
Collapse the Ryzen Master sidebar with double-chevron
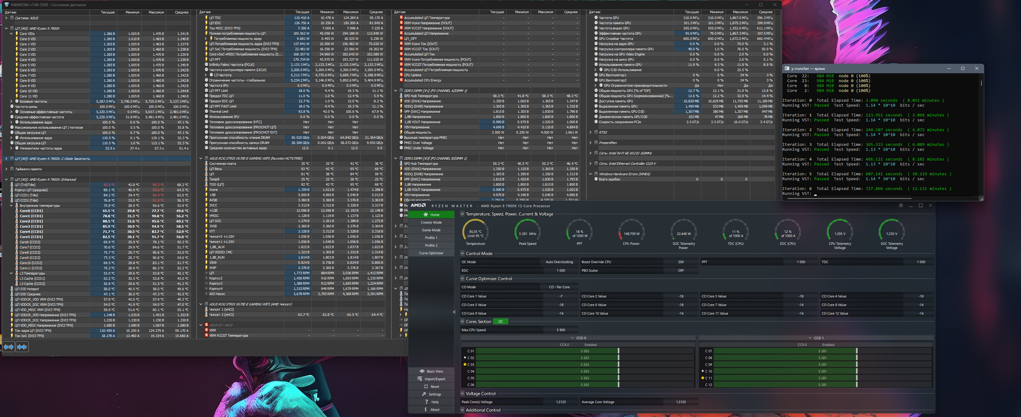coord(454,312)
